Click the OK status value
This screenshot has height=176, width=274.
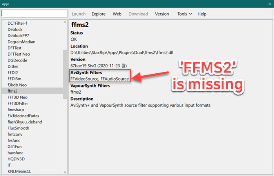(74, 39)
